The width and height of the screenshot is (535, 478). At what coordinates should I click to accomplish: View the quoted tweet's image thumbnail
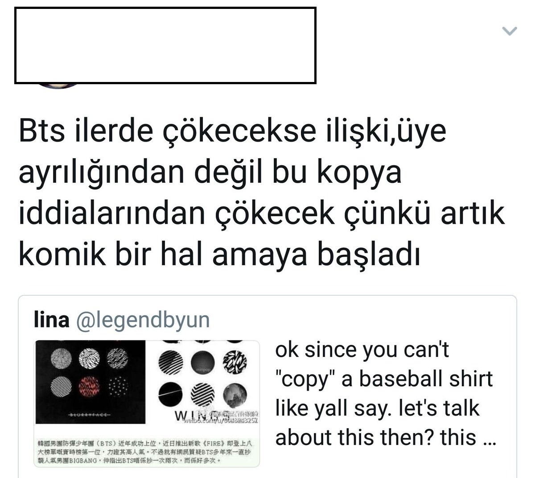pos(147,403)
